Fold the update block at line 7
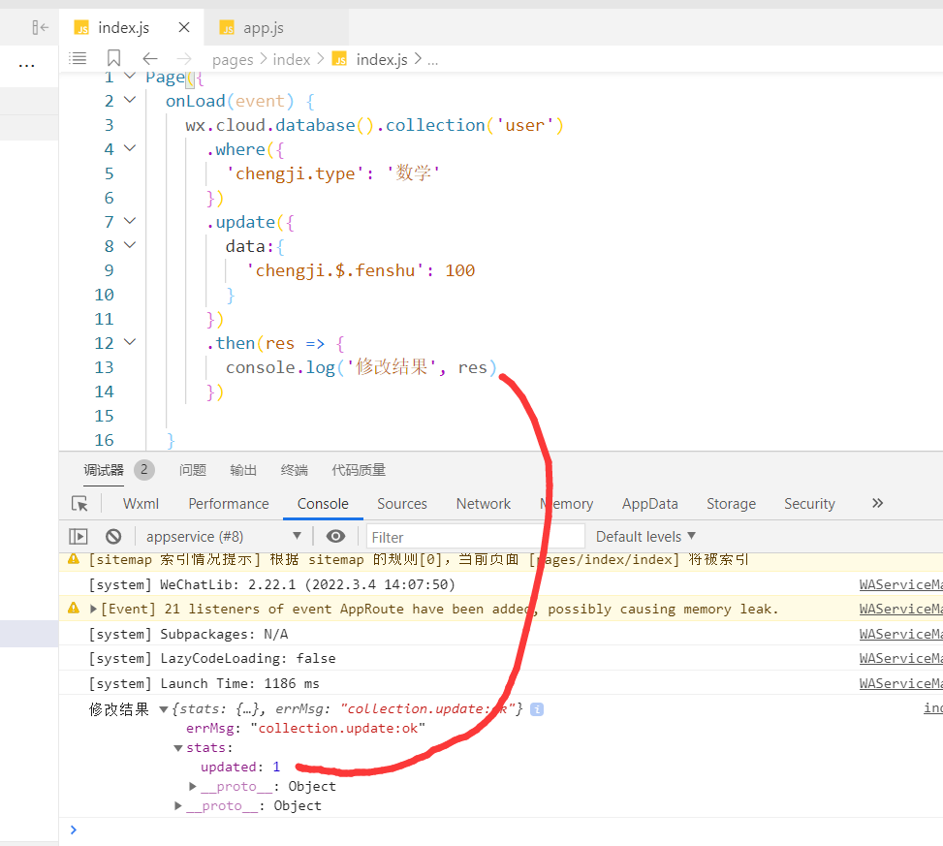943x846 pixels. click(130, 221)
